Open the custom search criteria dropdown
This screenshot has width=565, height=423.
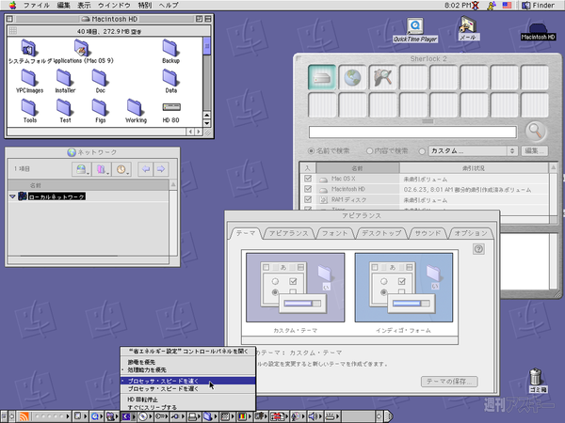point(471,151)
